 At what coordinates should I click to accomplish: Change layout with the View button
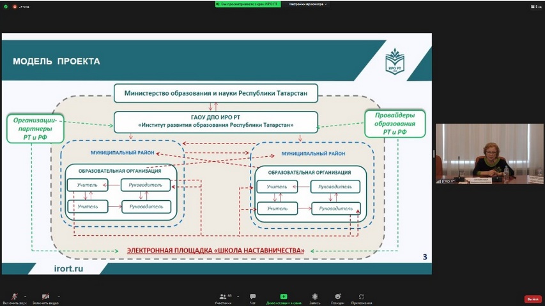pyautogui.click(x=536, y=6)
